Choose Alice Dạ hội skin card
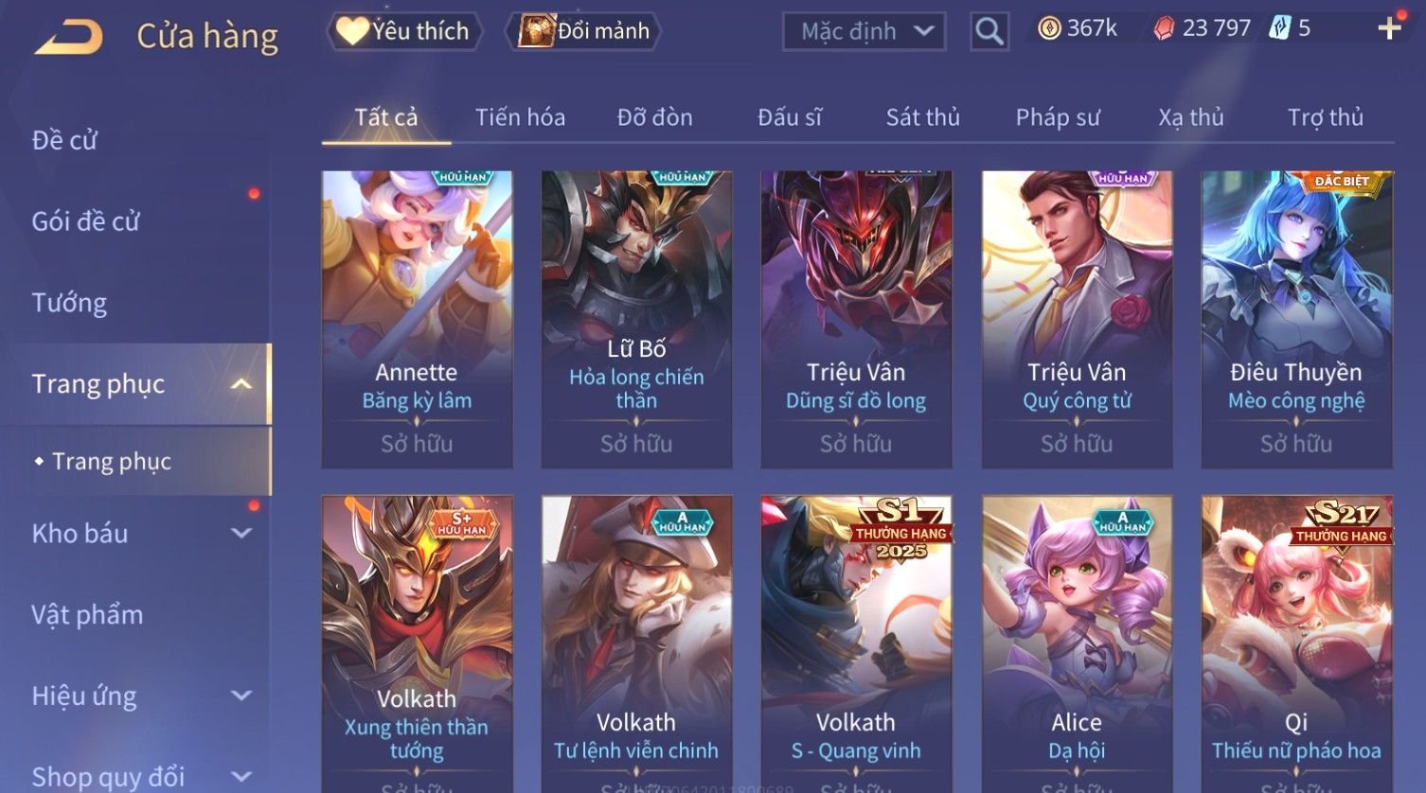Image resolution: width=1426 pixels, height=793 pixels. tap(1077, 644)
